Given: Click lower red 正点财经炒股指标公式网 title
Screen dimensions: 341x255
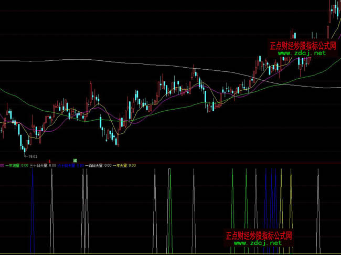Looking at the screenshot, I should 258,236.
